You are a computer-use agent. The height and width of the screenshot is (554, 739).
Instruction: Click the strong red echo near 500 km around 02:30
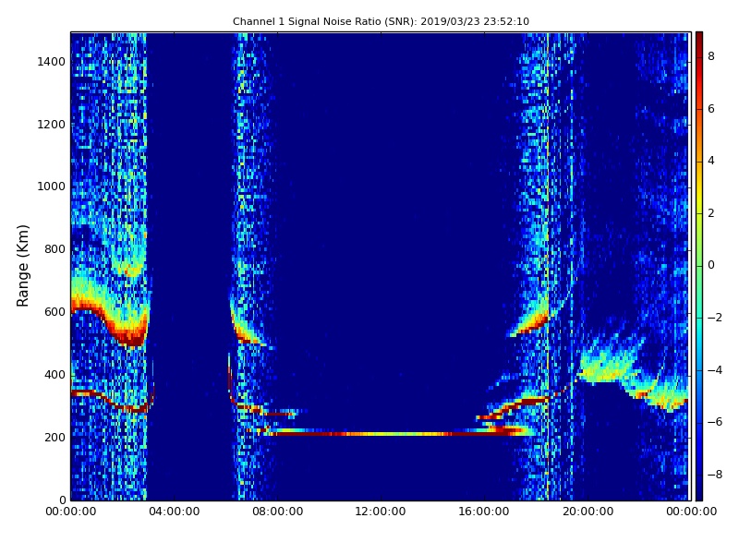(132, 338)
